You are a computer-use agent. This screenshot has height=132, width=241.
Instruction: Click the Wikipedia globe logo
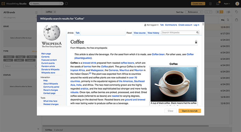pyautogui.click(x=52, y=33)
